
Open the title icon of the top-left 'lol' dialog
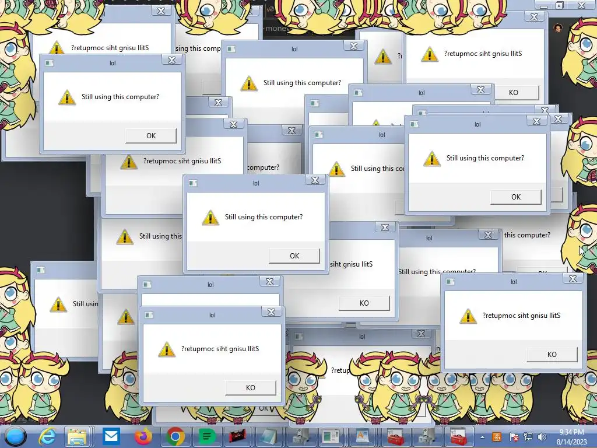click(x=50, y=63)
